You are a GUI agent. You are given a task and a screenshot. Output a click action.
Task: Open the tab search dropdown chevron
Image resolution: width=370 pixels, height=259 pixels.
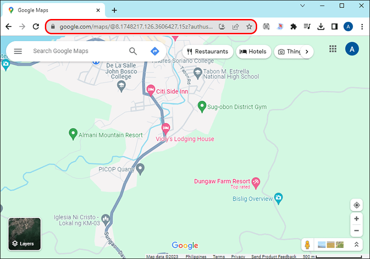302,6
